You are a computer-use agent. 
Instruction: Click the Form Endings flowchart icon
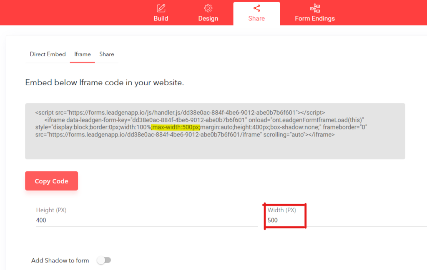tap(315, 8)
